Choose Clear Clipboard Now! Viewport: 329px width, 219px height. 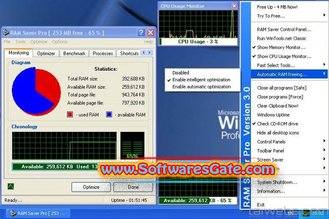tap(289, 106)
